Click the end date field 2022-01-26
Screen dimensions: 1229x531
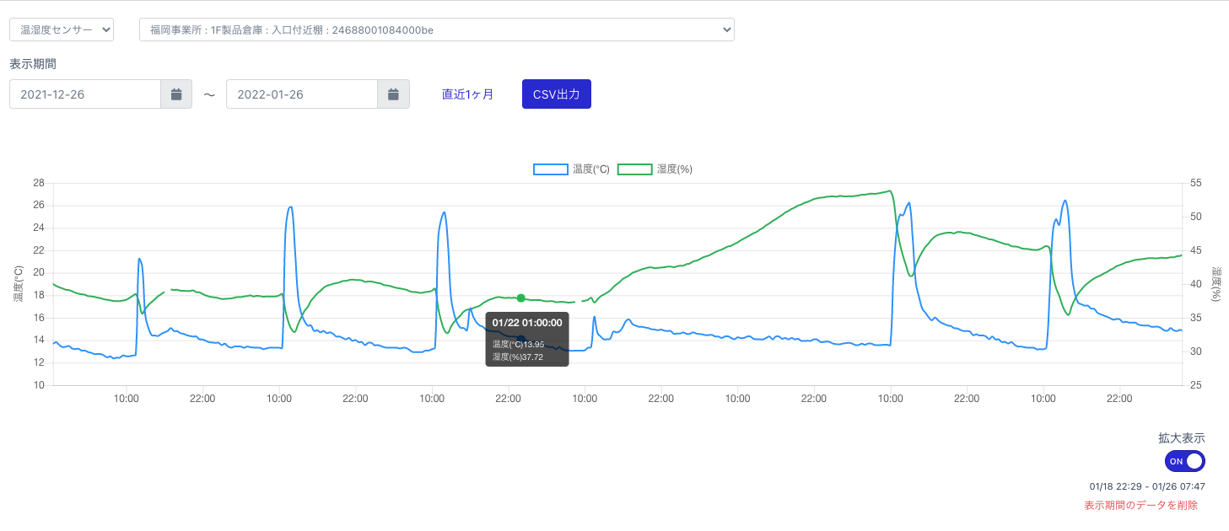tap(302, 94)
